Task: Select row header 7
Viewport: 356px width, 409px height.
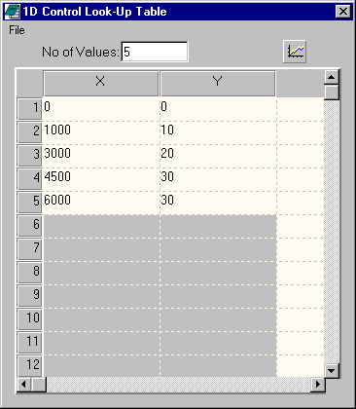Action: [29, 249]
